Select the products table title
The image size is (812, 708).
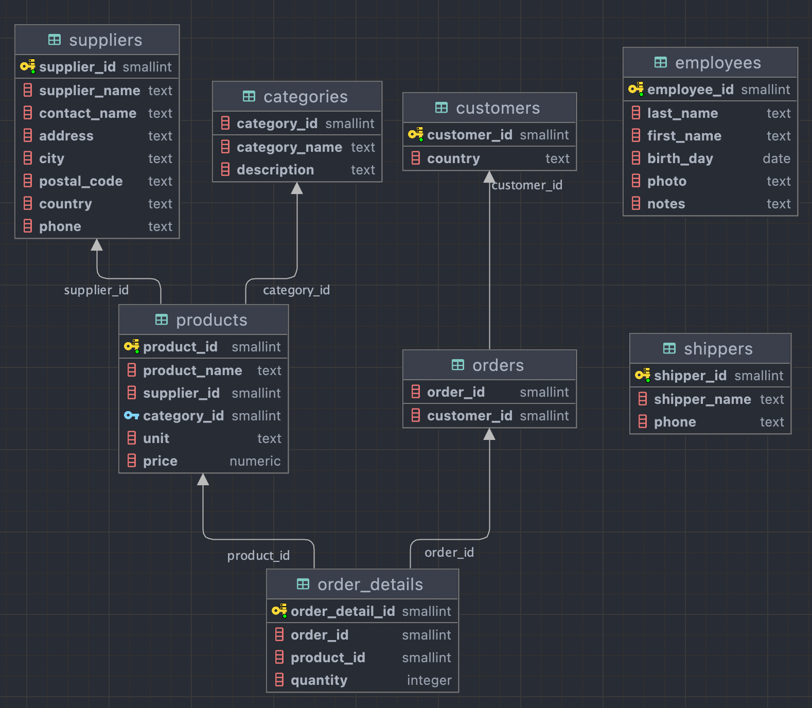(211, 320)
